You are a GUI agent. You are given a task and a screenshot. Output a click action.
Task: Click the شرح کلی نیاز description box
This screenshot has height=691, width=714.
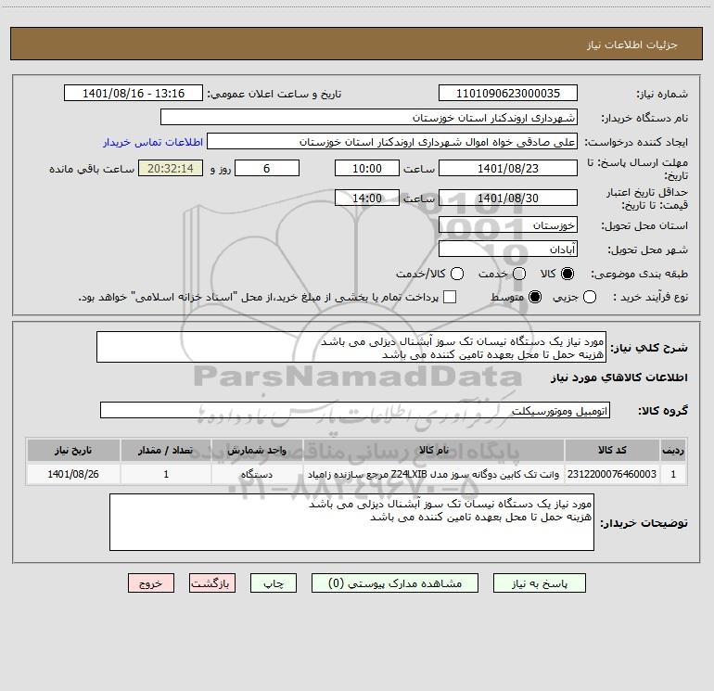pos(351,347)
